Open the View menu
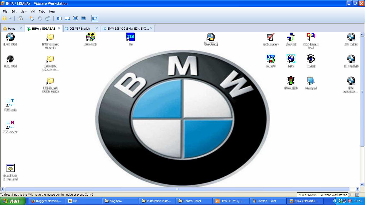The image size is (365, 205). (x=24, y=11)
